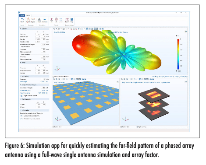This screenshot has width=206, height=165.
Task: Click the Reset icon in the ribbon
Action: 22,20
